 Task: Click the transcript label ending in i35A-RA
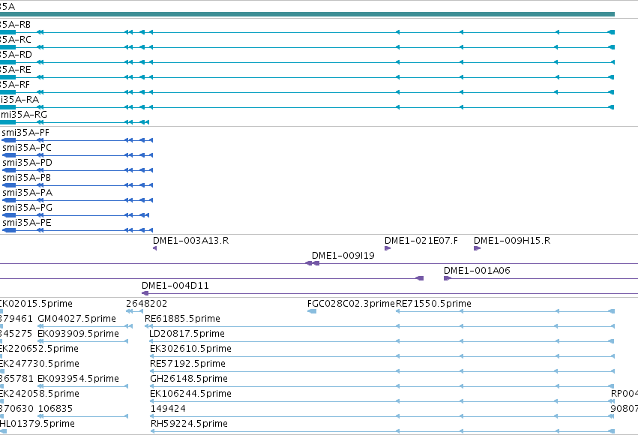(19, 100)
